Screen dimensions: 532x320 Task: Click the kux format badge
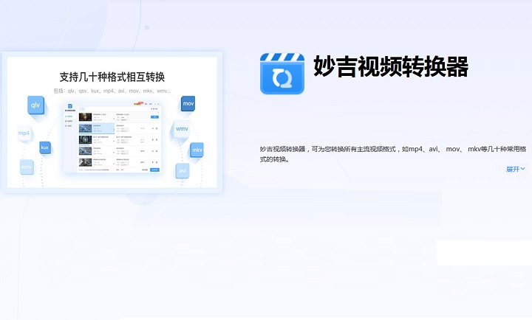click(x=45, y=147)
